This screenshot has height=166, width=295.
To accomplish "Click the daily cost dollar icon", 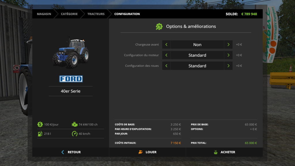I will click(x=40, y=124).
